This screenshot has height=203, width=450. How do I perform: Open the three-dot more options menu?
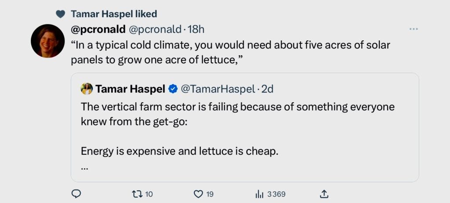tap(413, 29)
